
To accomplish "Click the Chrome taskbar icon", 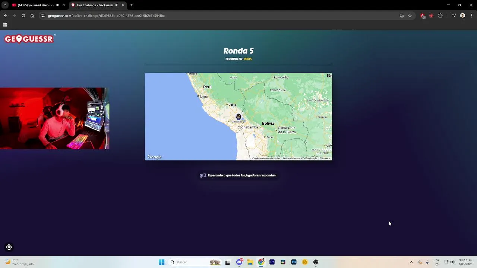I will (x=261, y=262).
